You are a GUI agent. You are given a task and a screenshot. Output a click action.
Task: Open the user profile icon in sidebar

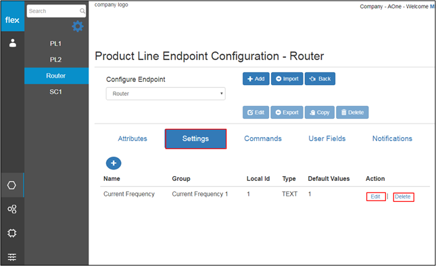(x=13, y=43)
